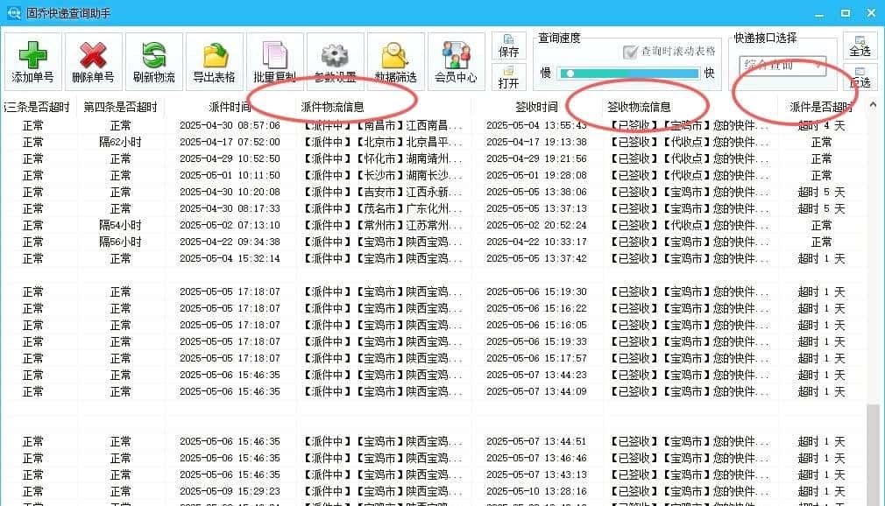Open 参数设置 parameter settings gear icon
This screenshot has width=885, height=506.
(334, 59)
